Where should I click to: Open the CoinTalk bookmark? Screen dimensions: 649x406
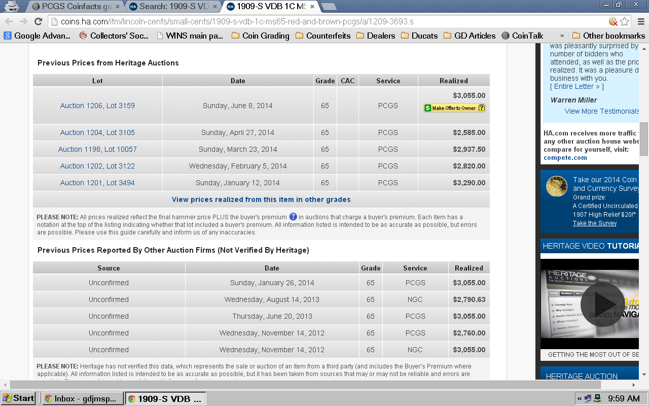522,36
